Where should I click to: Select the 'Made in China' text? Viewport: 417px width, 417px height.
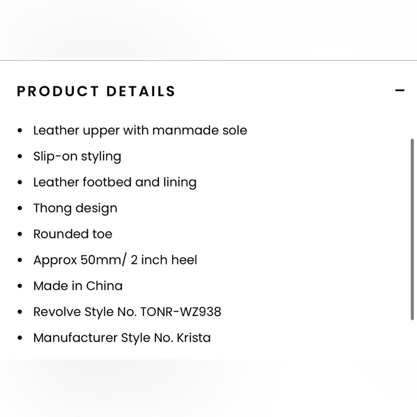[x=78, y=286]
